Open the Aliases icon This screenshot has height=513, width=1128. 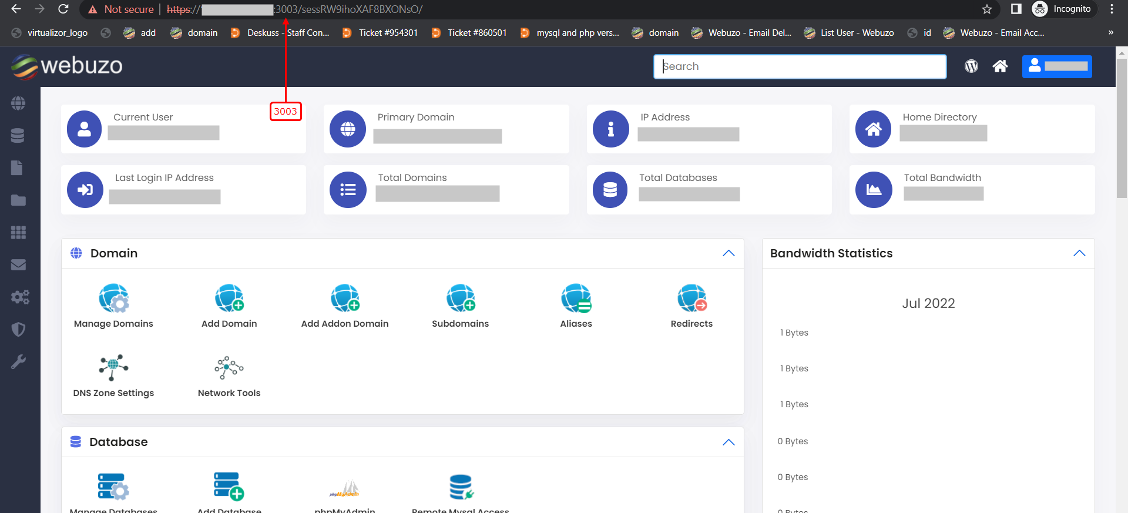point(576,299)
